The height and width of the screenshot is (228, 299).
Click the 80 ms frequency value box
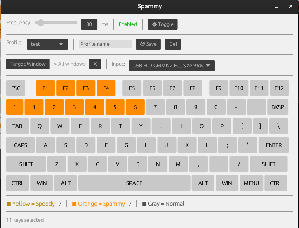click(x=89, y=24)
